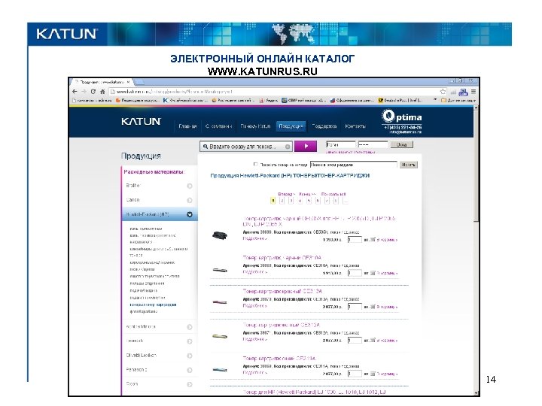Expand the Lexmark category arrow
Viewport: 542px width, 406px height.
[x=190, y=341]
